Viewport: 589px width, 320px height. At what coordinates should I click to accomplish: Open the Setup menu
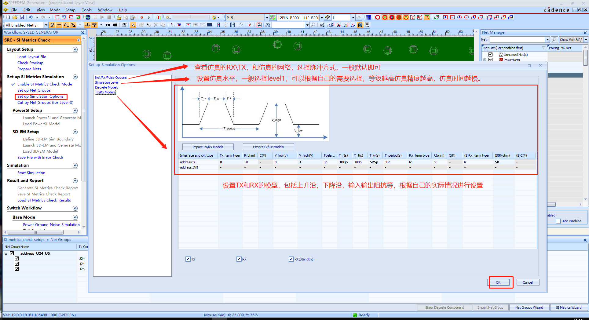[x=70, y=10]
